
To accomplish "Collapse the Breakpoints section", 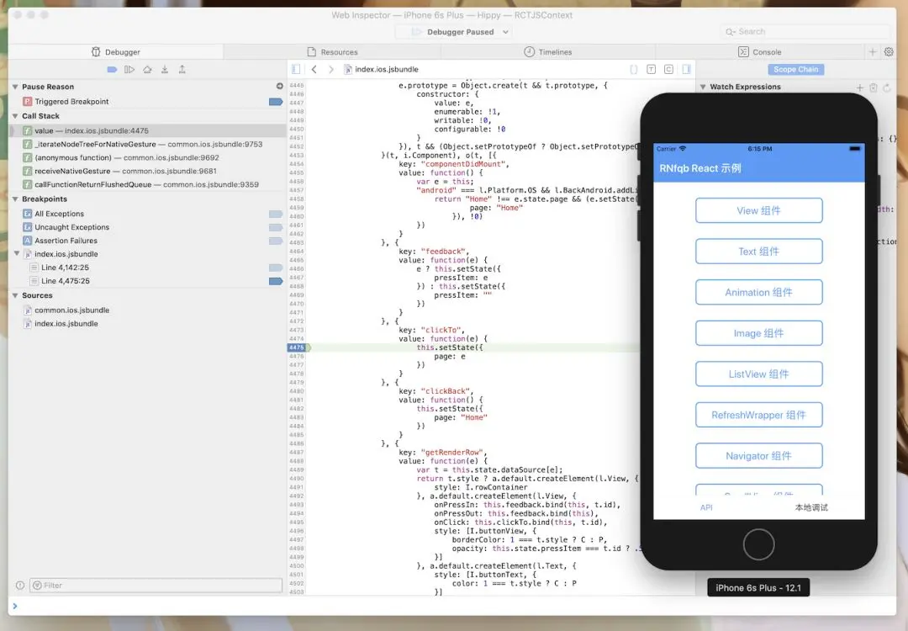I will click(15, 199).
